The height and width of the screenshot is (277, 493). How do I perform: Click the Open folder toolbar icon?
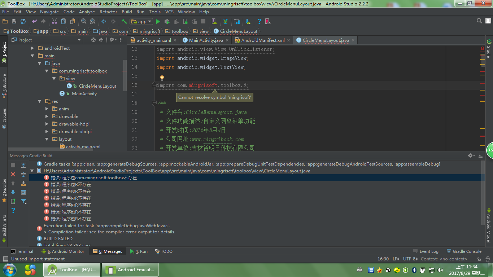(5, 22)
